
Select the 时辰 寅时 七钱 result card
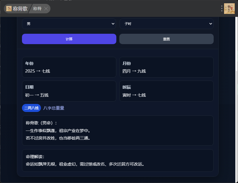click(x=166, y=91)
